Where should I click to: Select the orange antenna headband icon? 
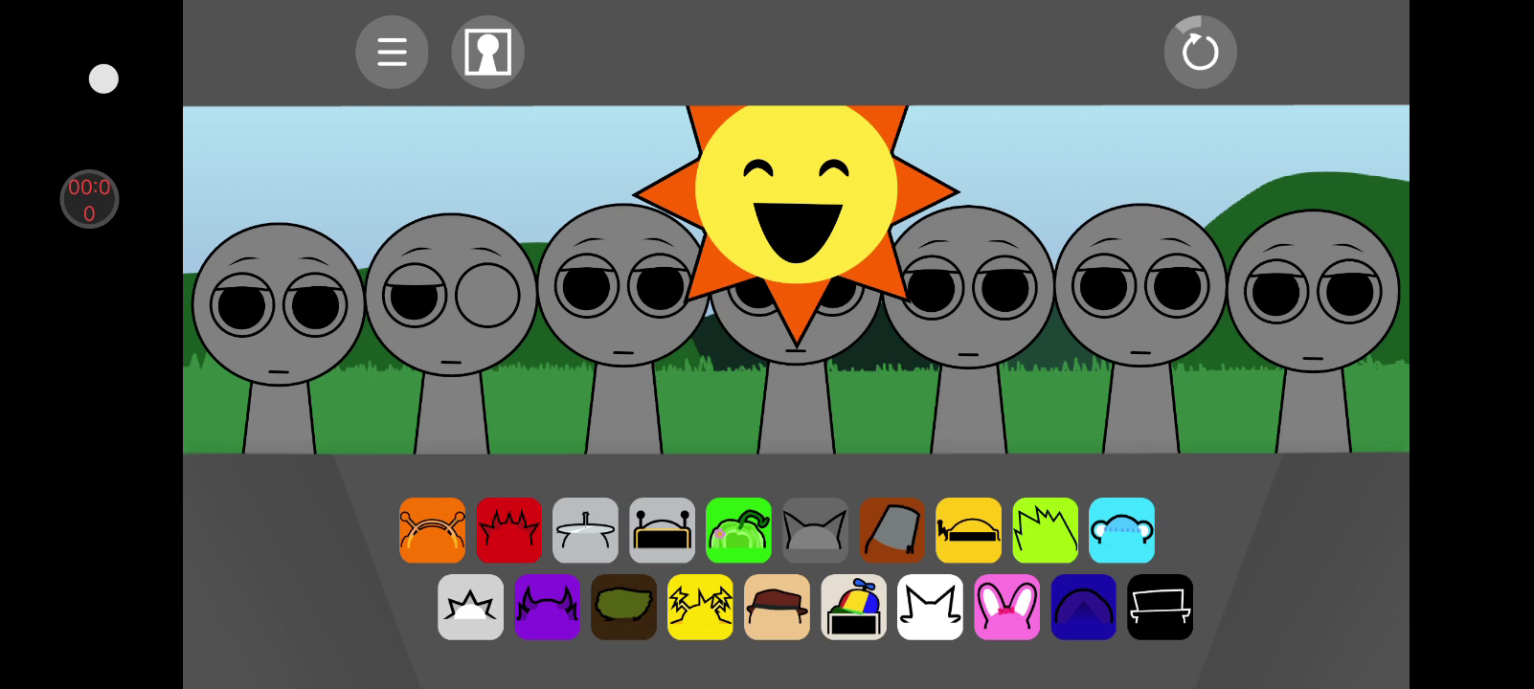pyautogui.click(x=432, y=530)
